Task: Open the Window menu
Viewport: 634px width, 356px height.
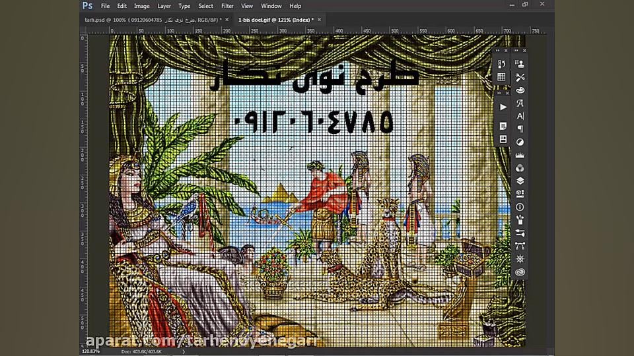Action: [271, 6]
